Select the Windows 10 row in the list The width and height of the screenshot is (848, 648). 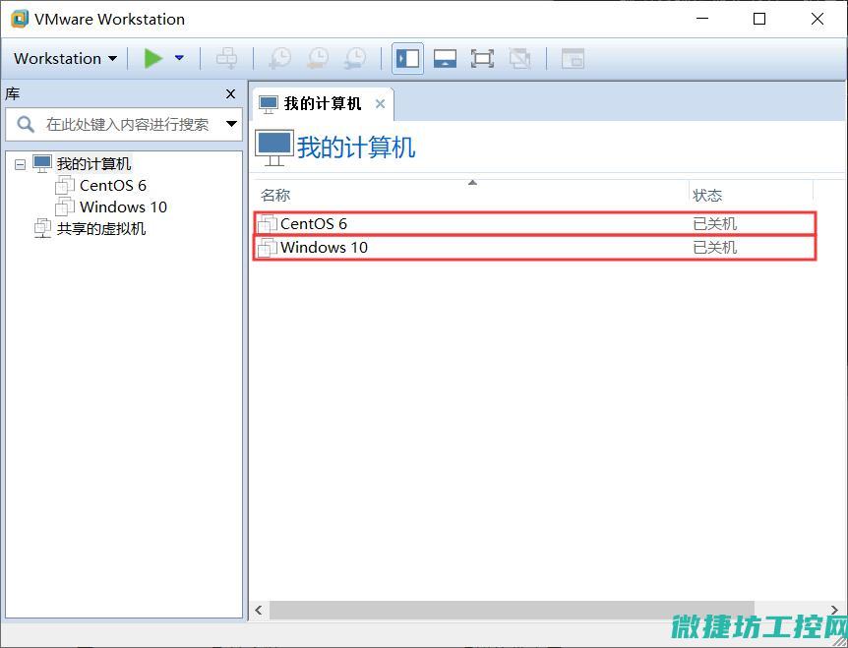pyautogui.click(x=534, y=248)
